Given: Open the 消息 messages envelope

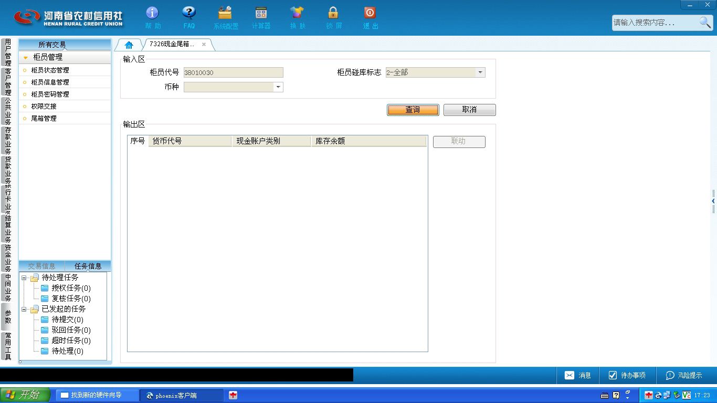Looking at the screenshot, I should coord(577,375).
